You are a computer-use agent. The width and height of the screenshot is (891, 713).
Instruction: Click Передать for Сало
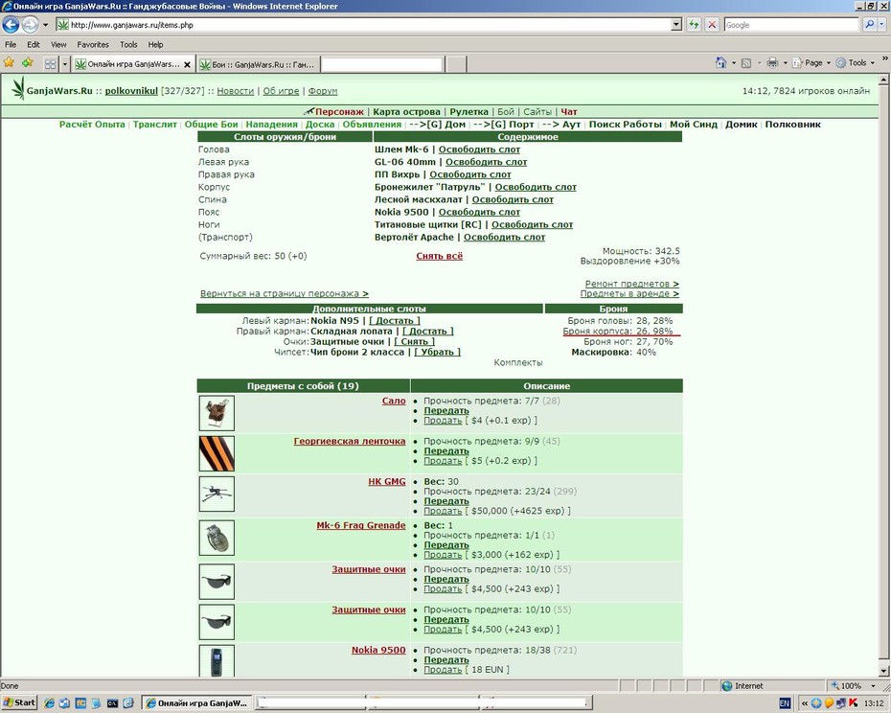[446, 410]
